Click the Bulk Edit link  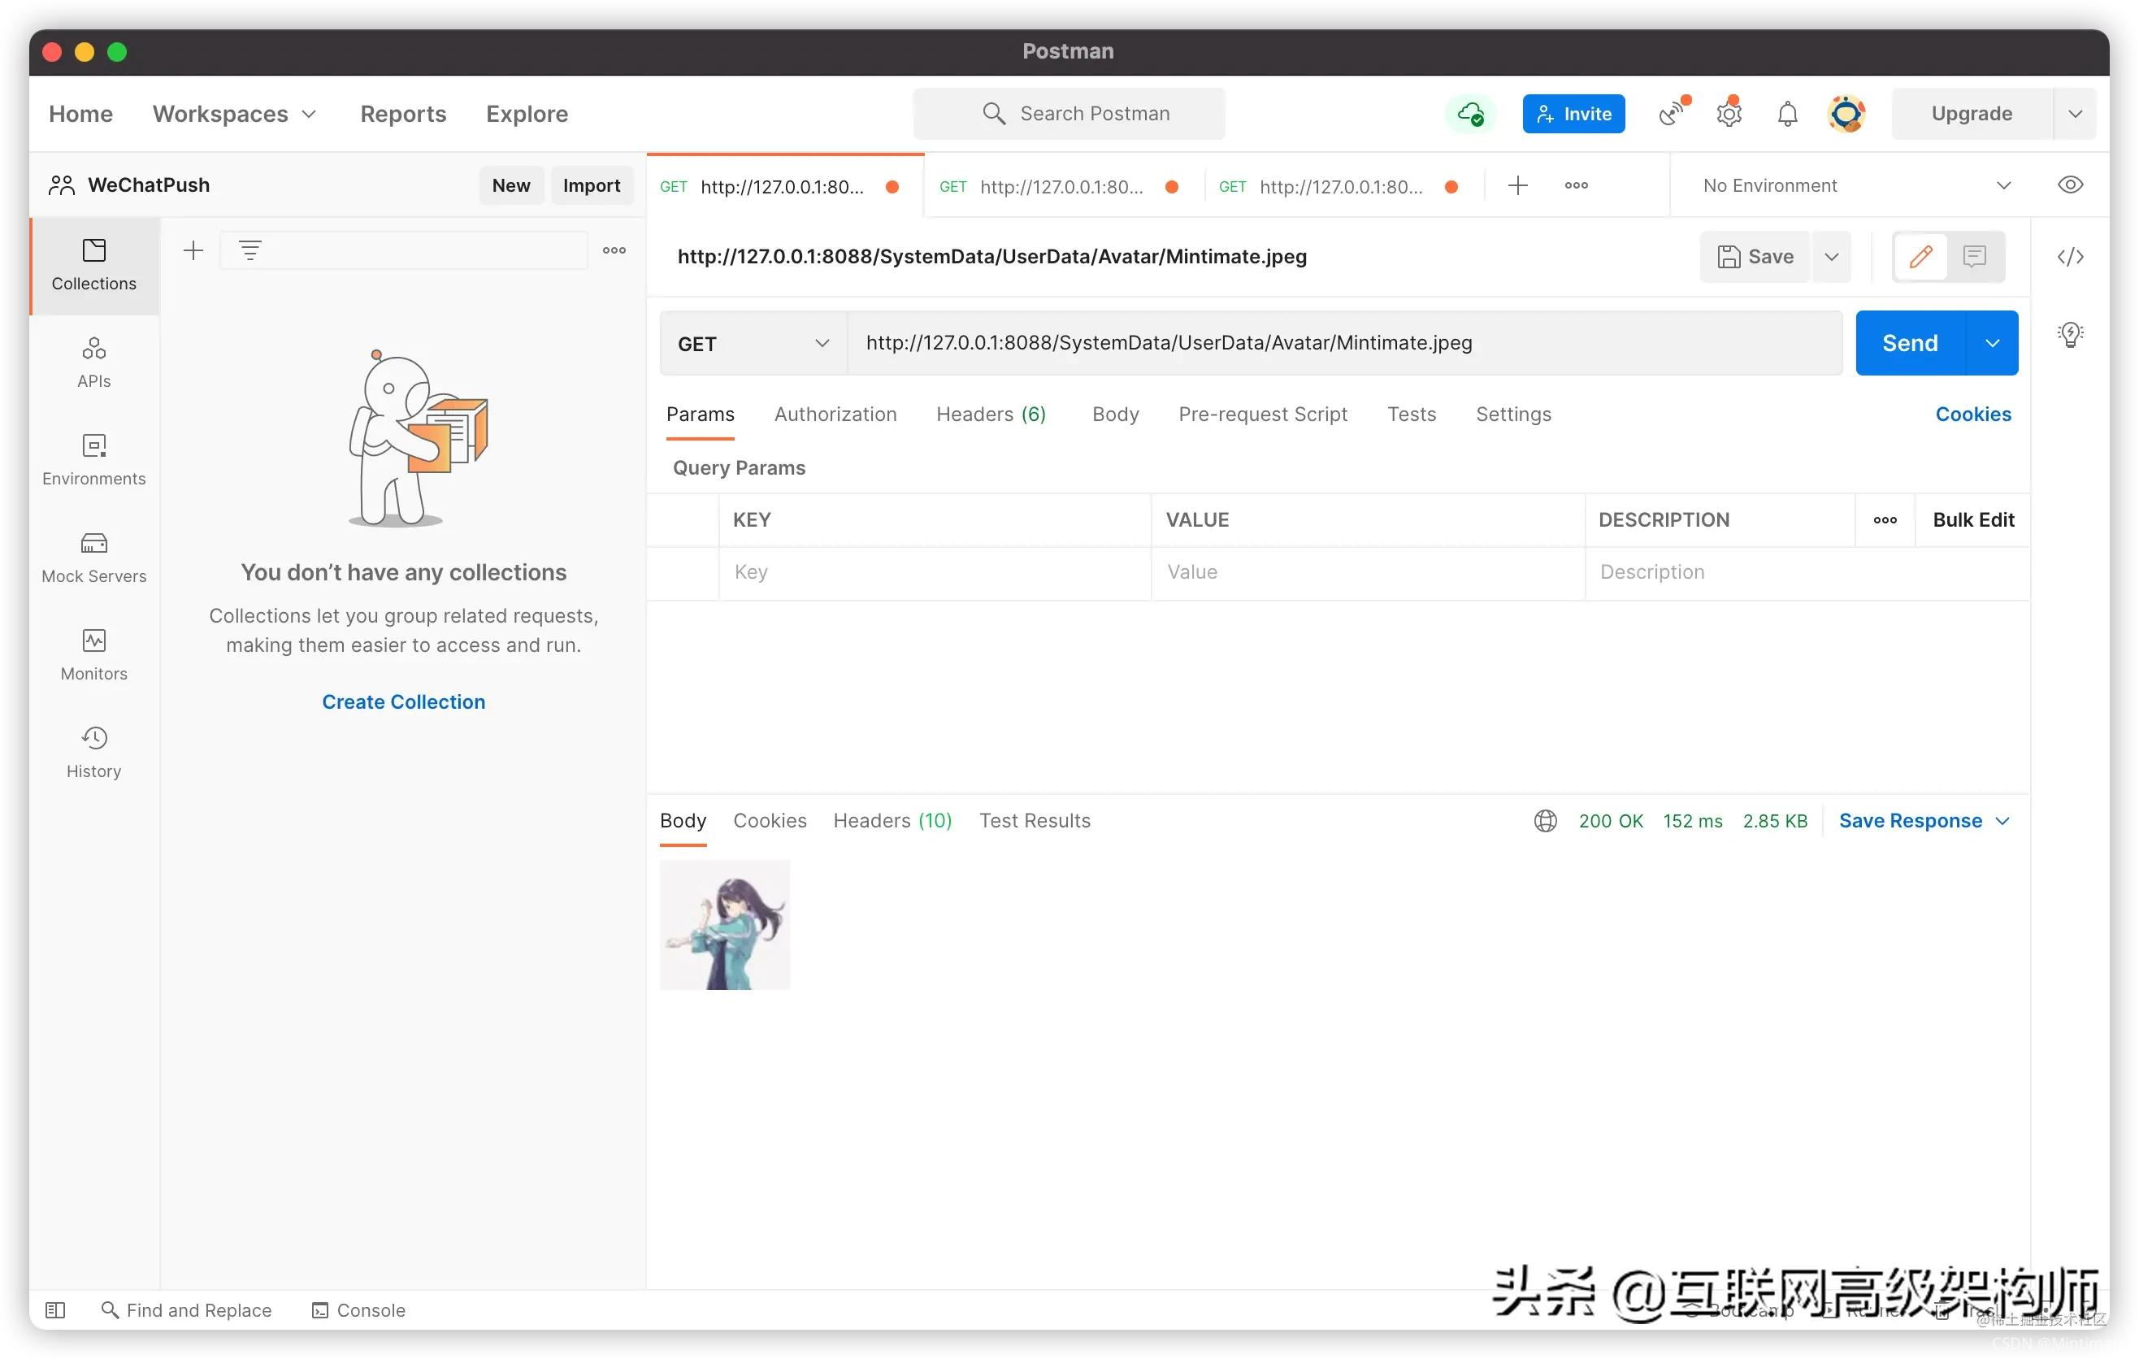click(x=1972, y=520)
